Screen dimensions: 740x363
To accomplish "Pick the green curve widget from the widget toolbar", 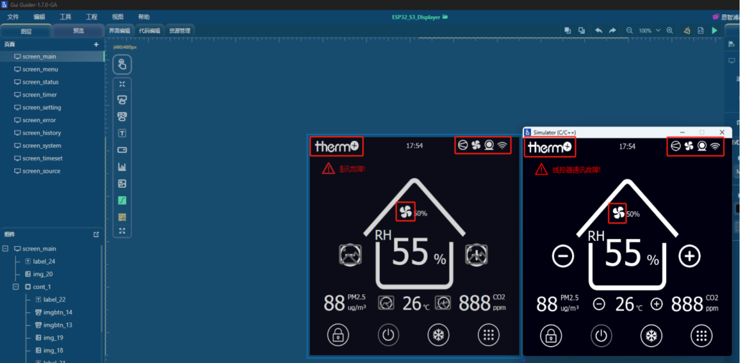I will tap(122, 200).
